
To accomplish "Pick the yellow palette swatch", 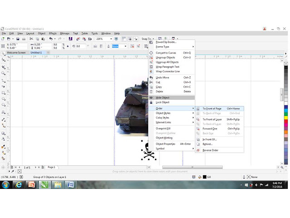I will [286, 118].
